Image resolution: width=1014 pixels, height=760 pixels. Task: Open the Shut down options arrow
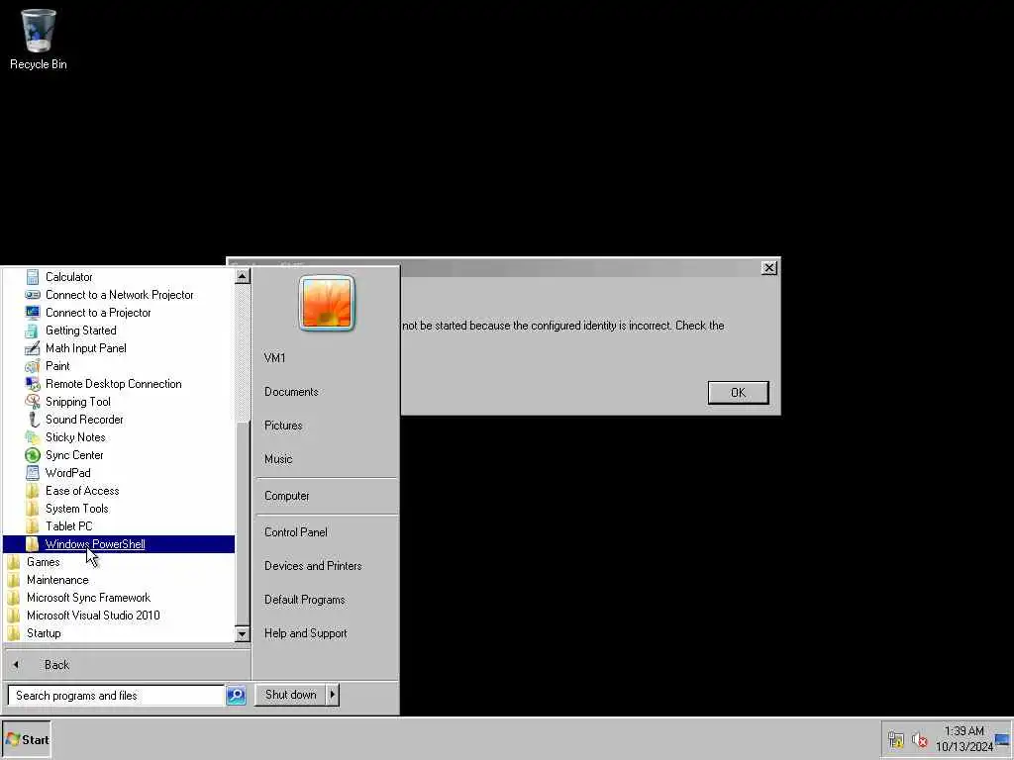click(x=333, y=695)
